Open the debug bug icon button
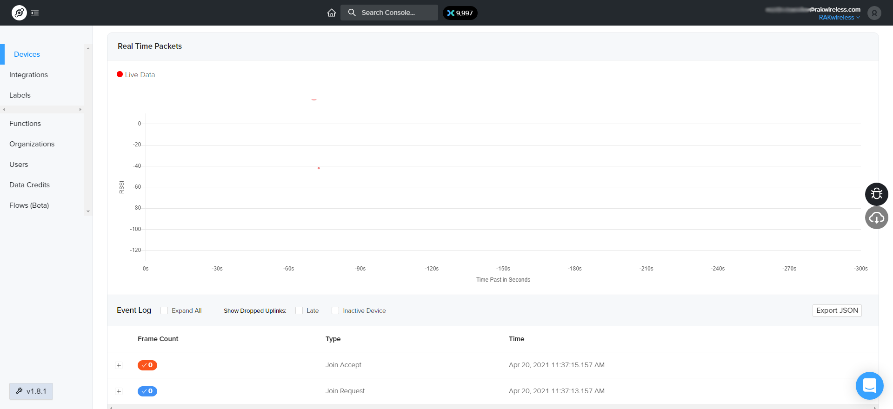 (x=876, y=194)
